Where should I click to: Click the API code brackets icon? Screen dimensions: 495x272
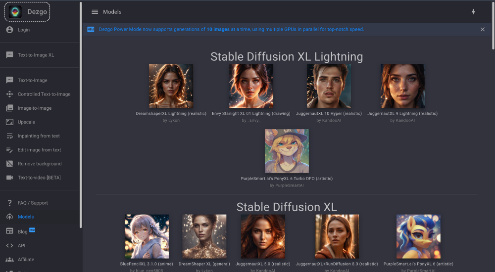point(10,245)
